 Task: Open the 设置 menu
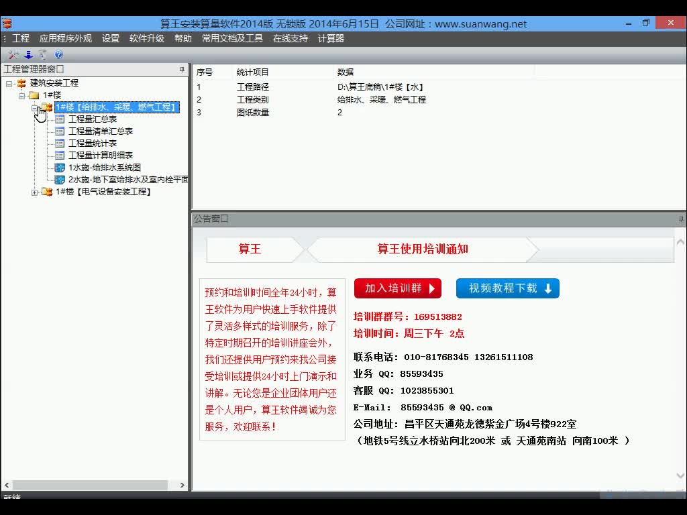tap(110, 38)
